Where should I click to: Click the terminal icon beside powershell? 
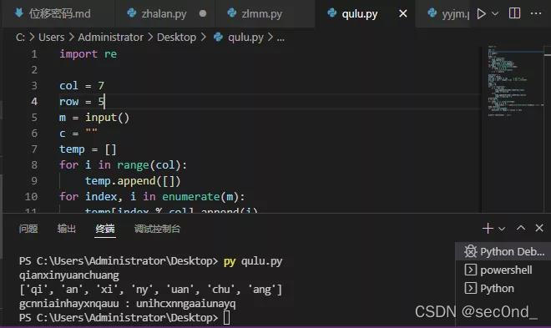coord(471,270)
